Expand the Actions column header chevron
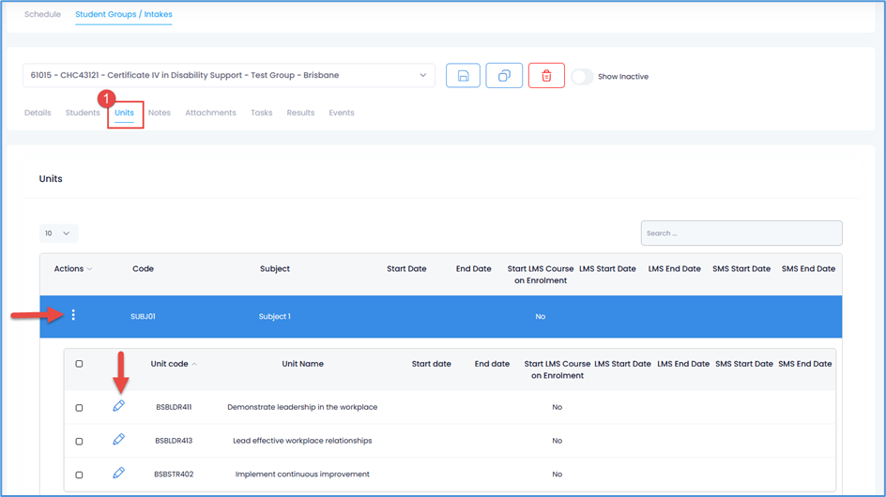This screenshot has height=497, width=886. tap(90, 269)
